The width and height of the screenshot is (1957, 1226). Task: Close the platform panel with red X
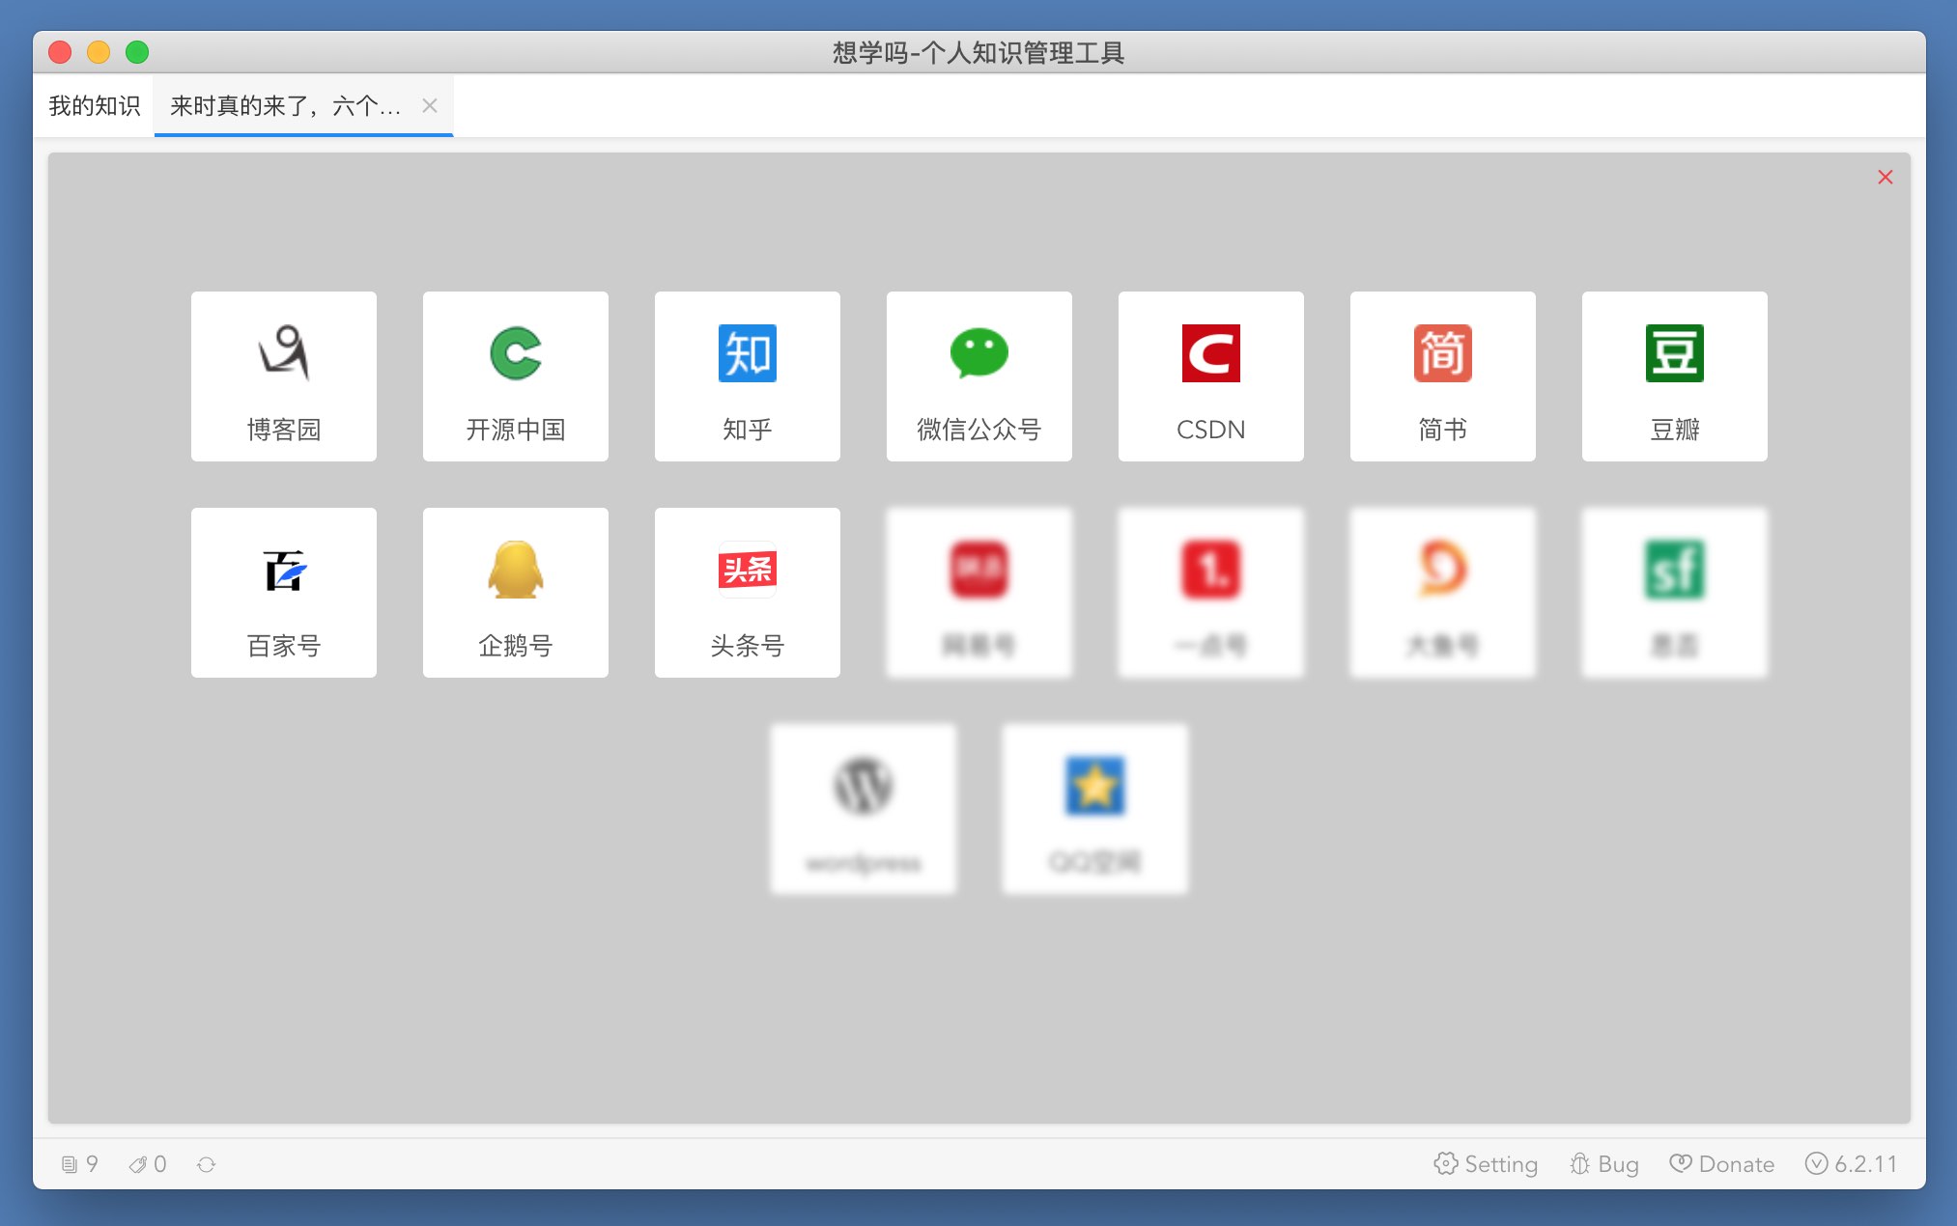(x=1885, y=177)
